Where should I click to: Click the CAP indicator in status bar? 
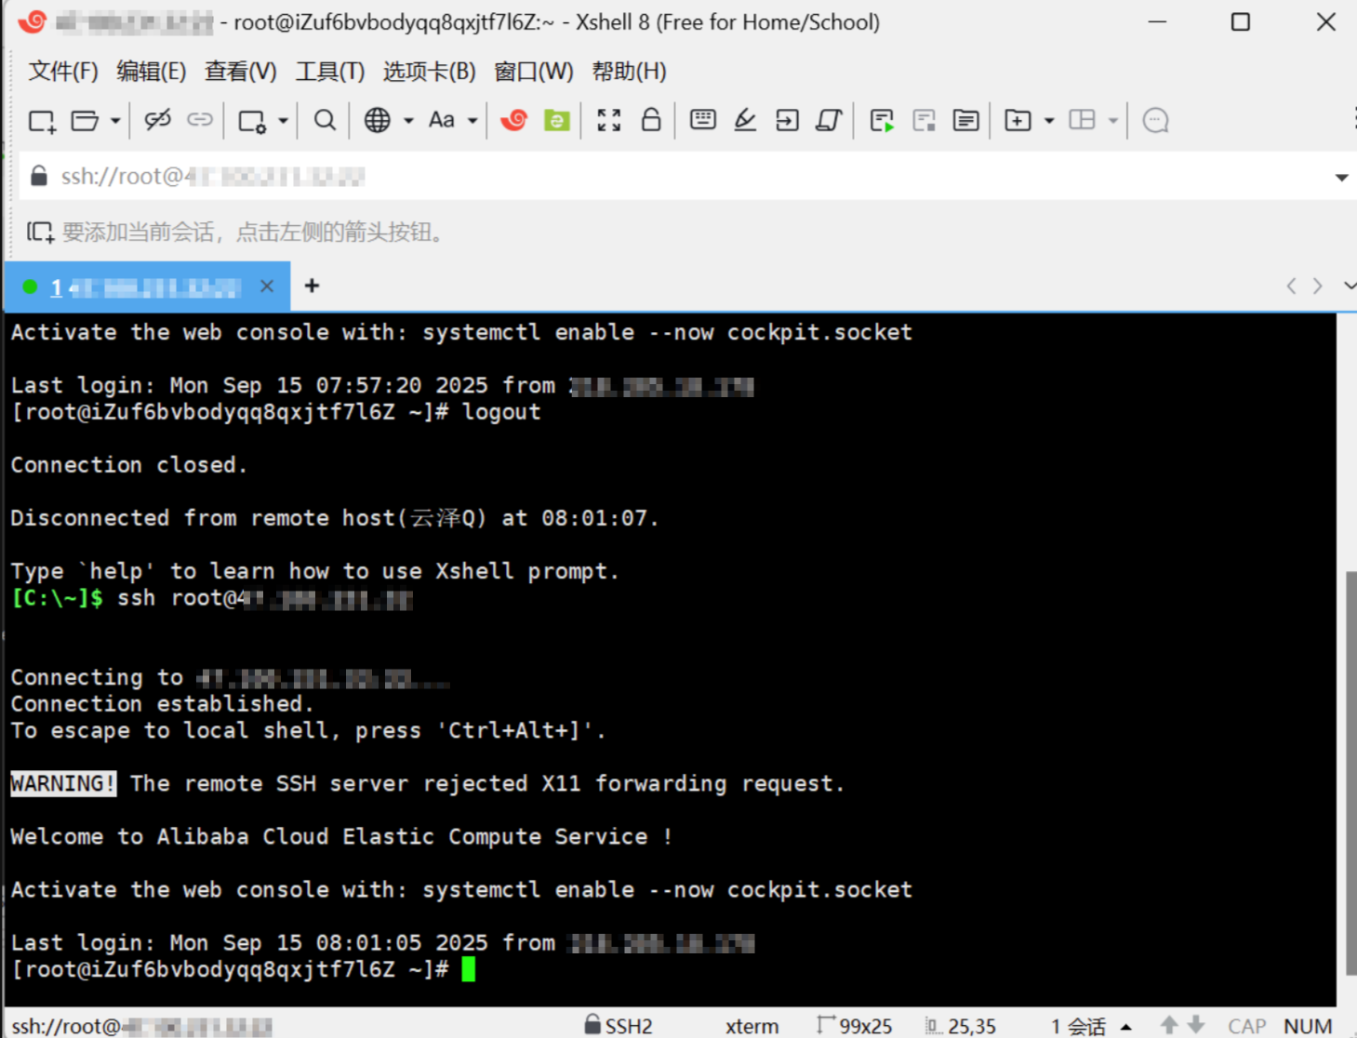(x=1247, y=1027)
